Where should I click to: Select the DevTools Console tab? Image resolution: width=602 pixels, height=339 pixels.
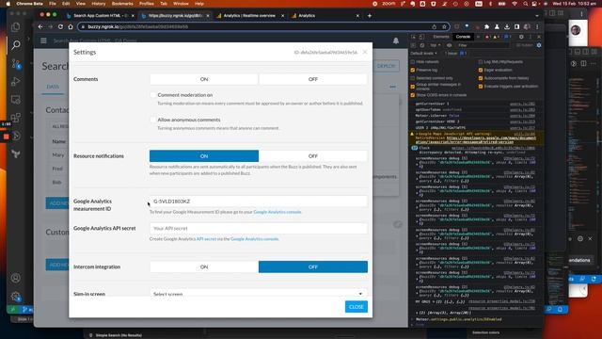click(x=463, y=37)
